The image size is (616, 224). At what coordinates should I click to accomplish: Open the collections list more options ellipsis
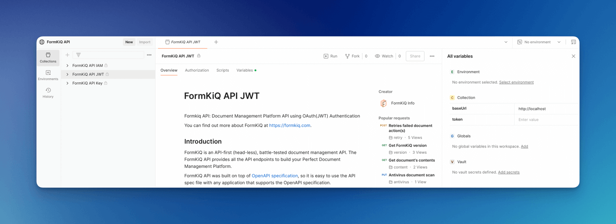pyautogui.click(x=149, y=55)
